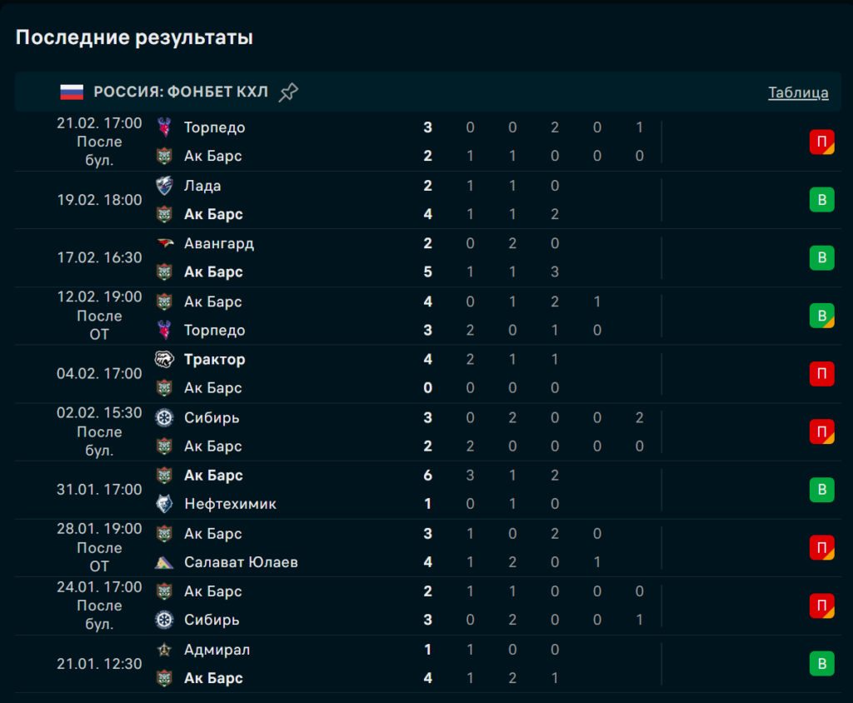853x703 pixels.
Task: Click the Россия: Фонбет КХЛ league title
Action: click(181, 92)
